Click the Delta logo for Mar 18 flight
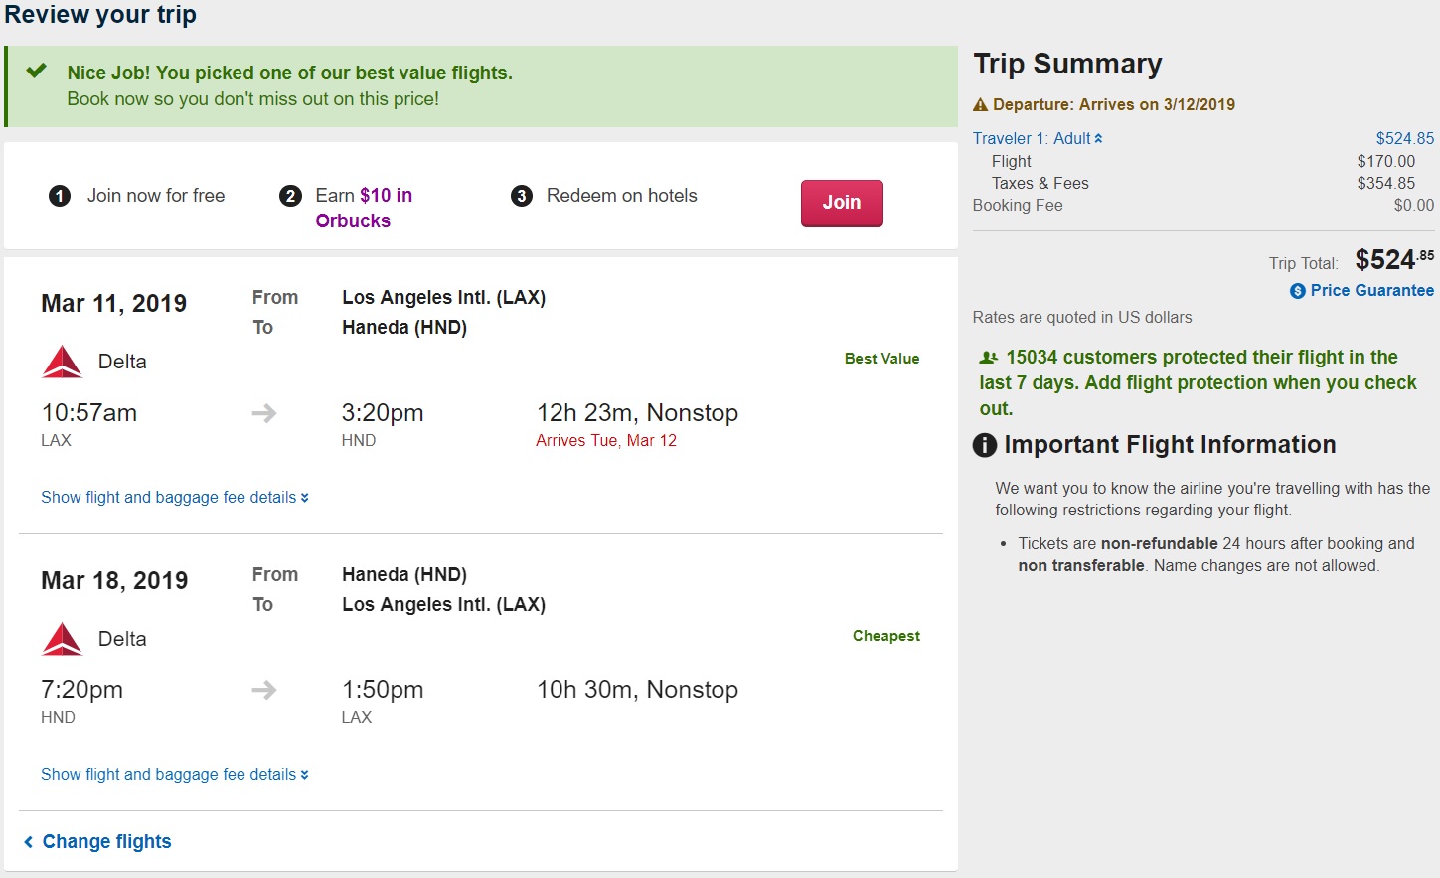Image resolution: width=1440 pixels, height=878 pixels. tap(62, 640)
